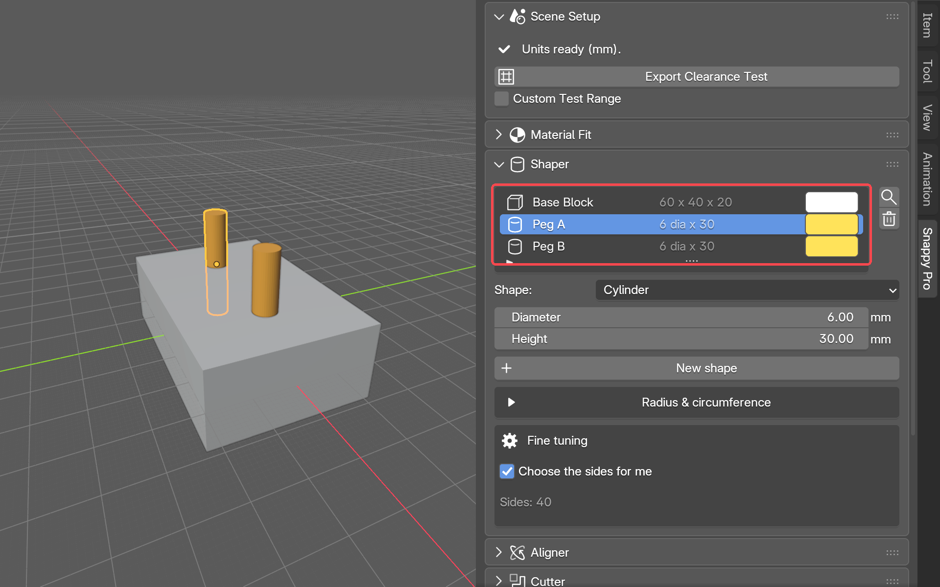
Task: Switch to the Tool sidebar tab
Action: (x=927, y=71)
